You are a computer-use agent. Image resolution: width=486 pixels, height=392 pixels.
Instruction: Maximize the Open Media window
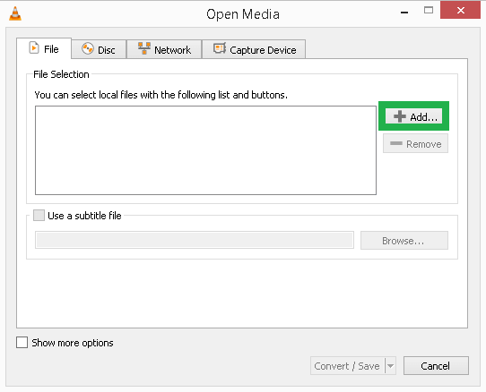(x=429, y=10)
